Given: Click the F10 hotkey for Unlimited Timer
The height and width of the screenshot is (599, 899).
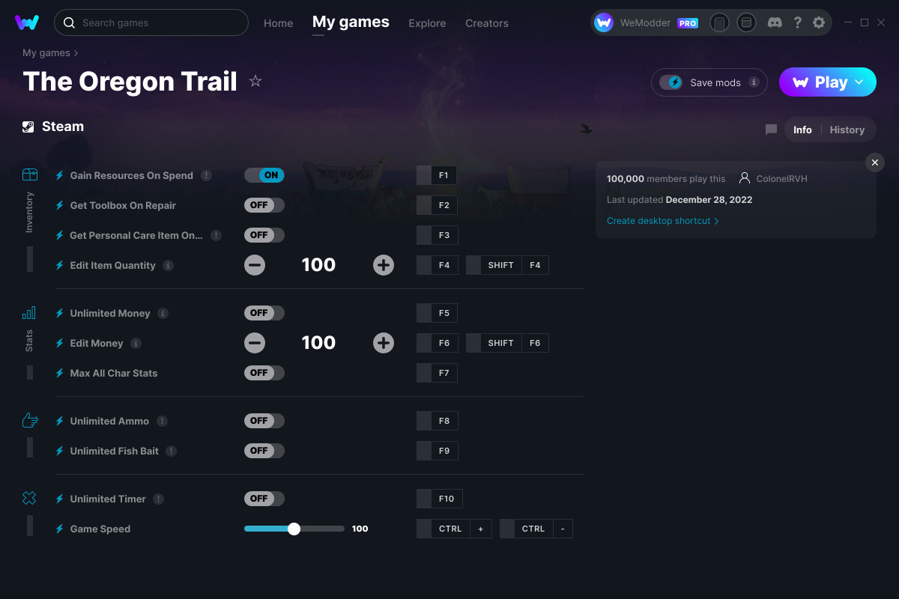Looking at the screenshot, I should [440, 499].
